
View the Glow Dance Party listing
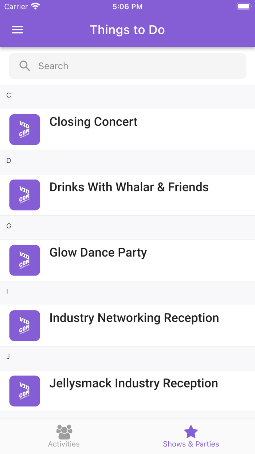click(x=98, y=253)
